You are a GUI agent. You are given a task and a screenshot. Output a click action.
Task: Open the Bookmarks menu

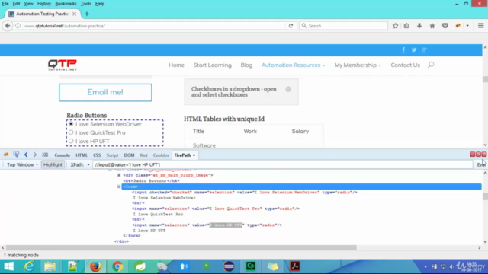pos(66,4)
